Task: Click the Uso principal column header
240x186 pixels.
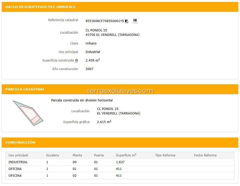Action: point(18,155)
